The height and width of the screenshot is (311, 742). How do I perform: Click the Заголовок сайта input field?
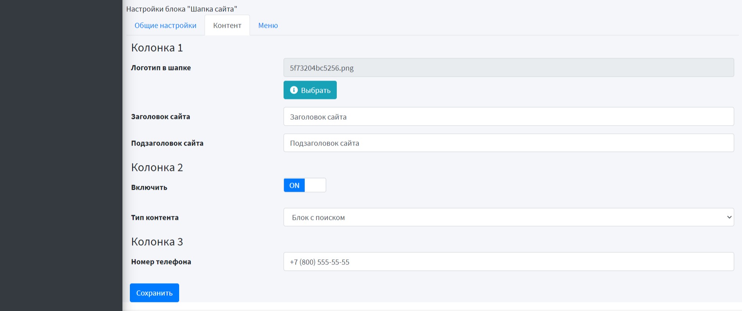point(508,117)
